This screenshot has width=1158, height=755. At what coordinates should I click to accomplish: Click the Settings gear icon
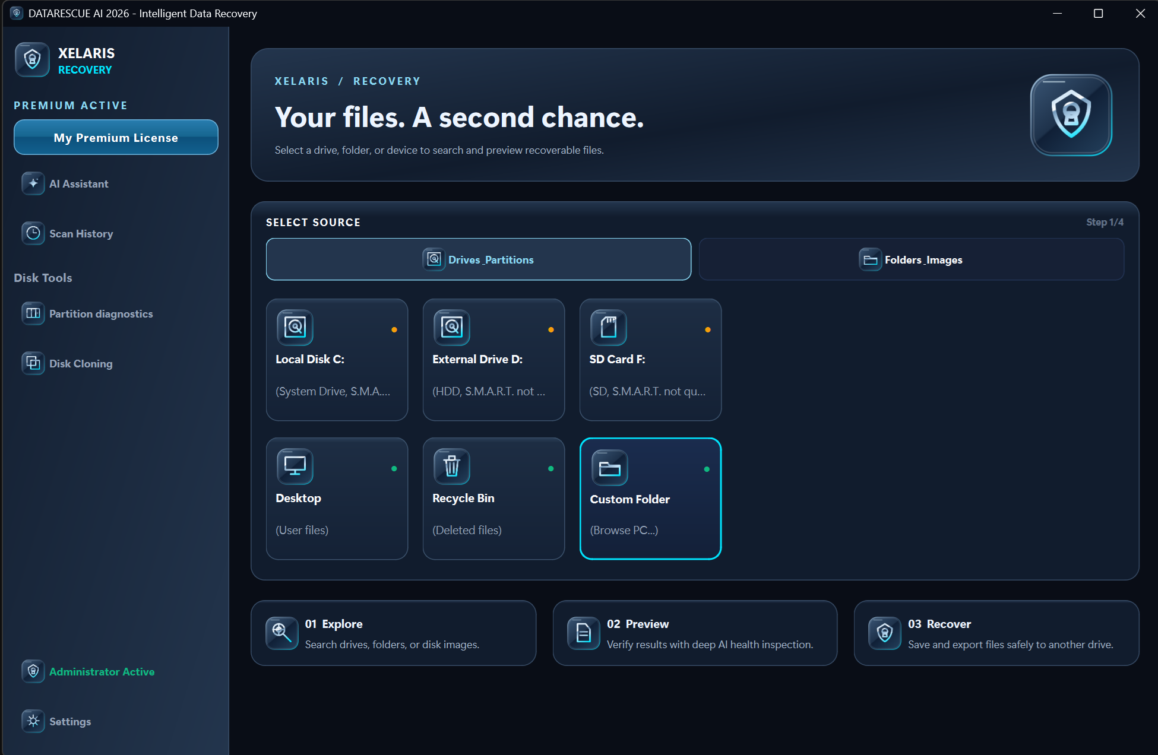pyautogui.click(x=33, y=721)
